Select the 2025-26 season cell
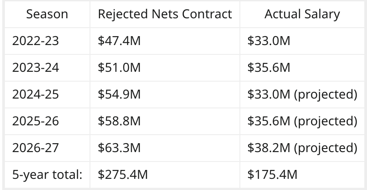The height and width of the screenshot is (190, 367). [x=35, y=121]
